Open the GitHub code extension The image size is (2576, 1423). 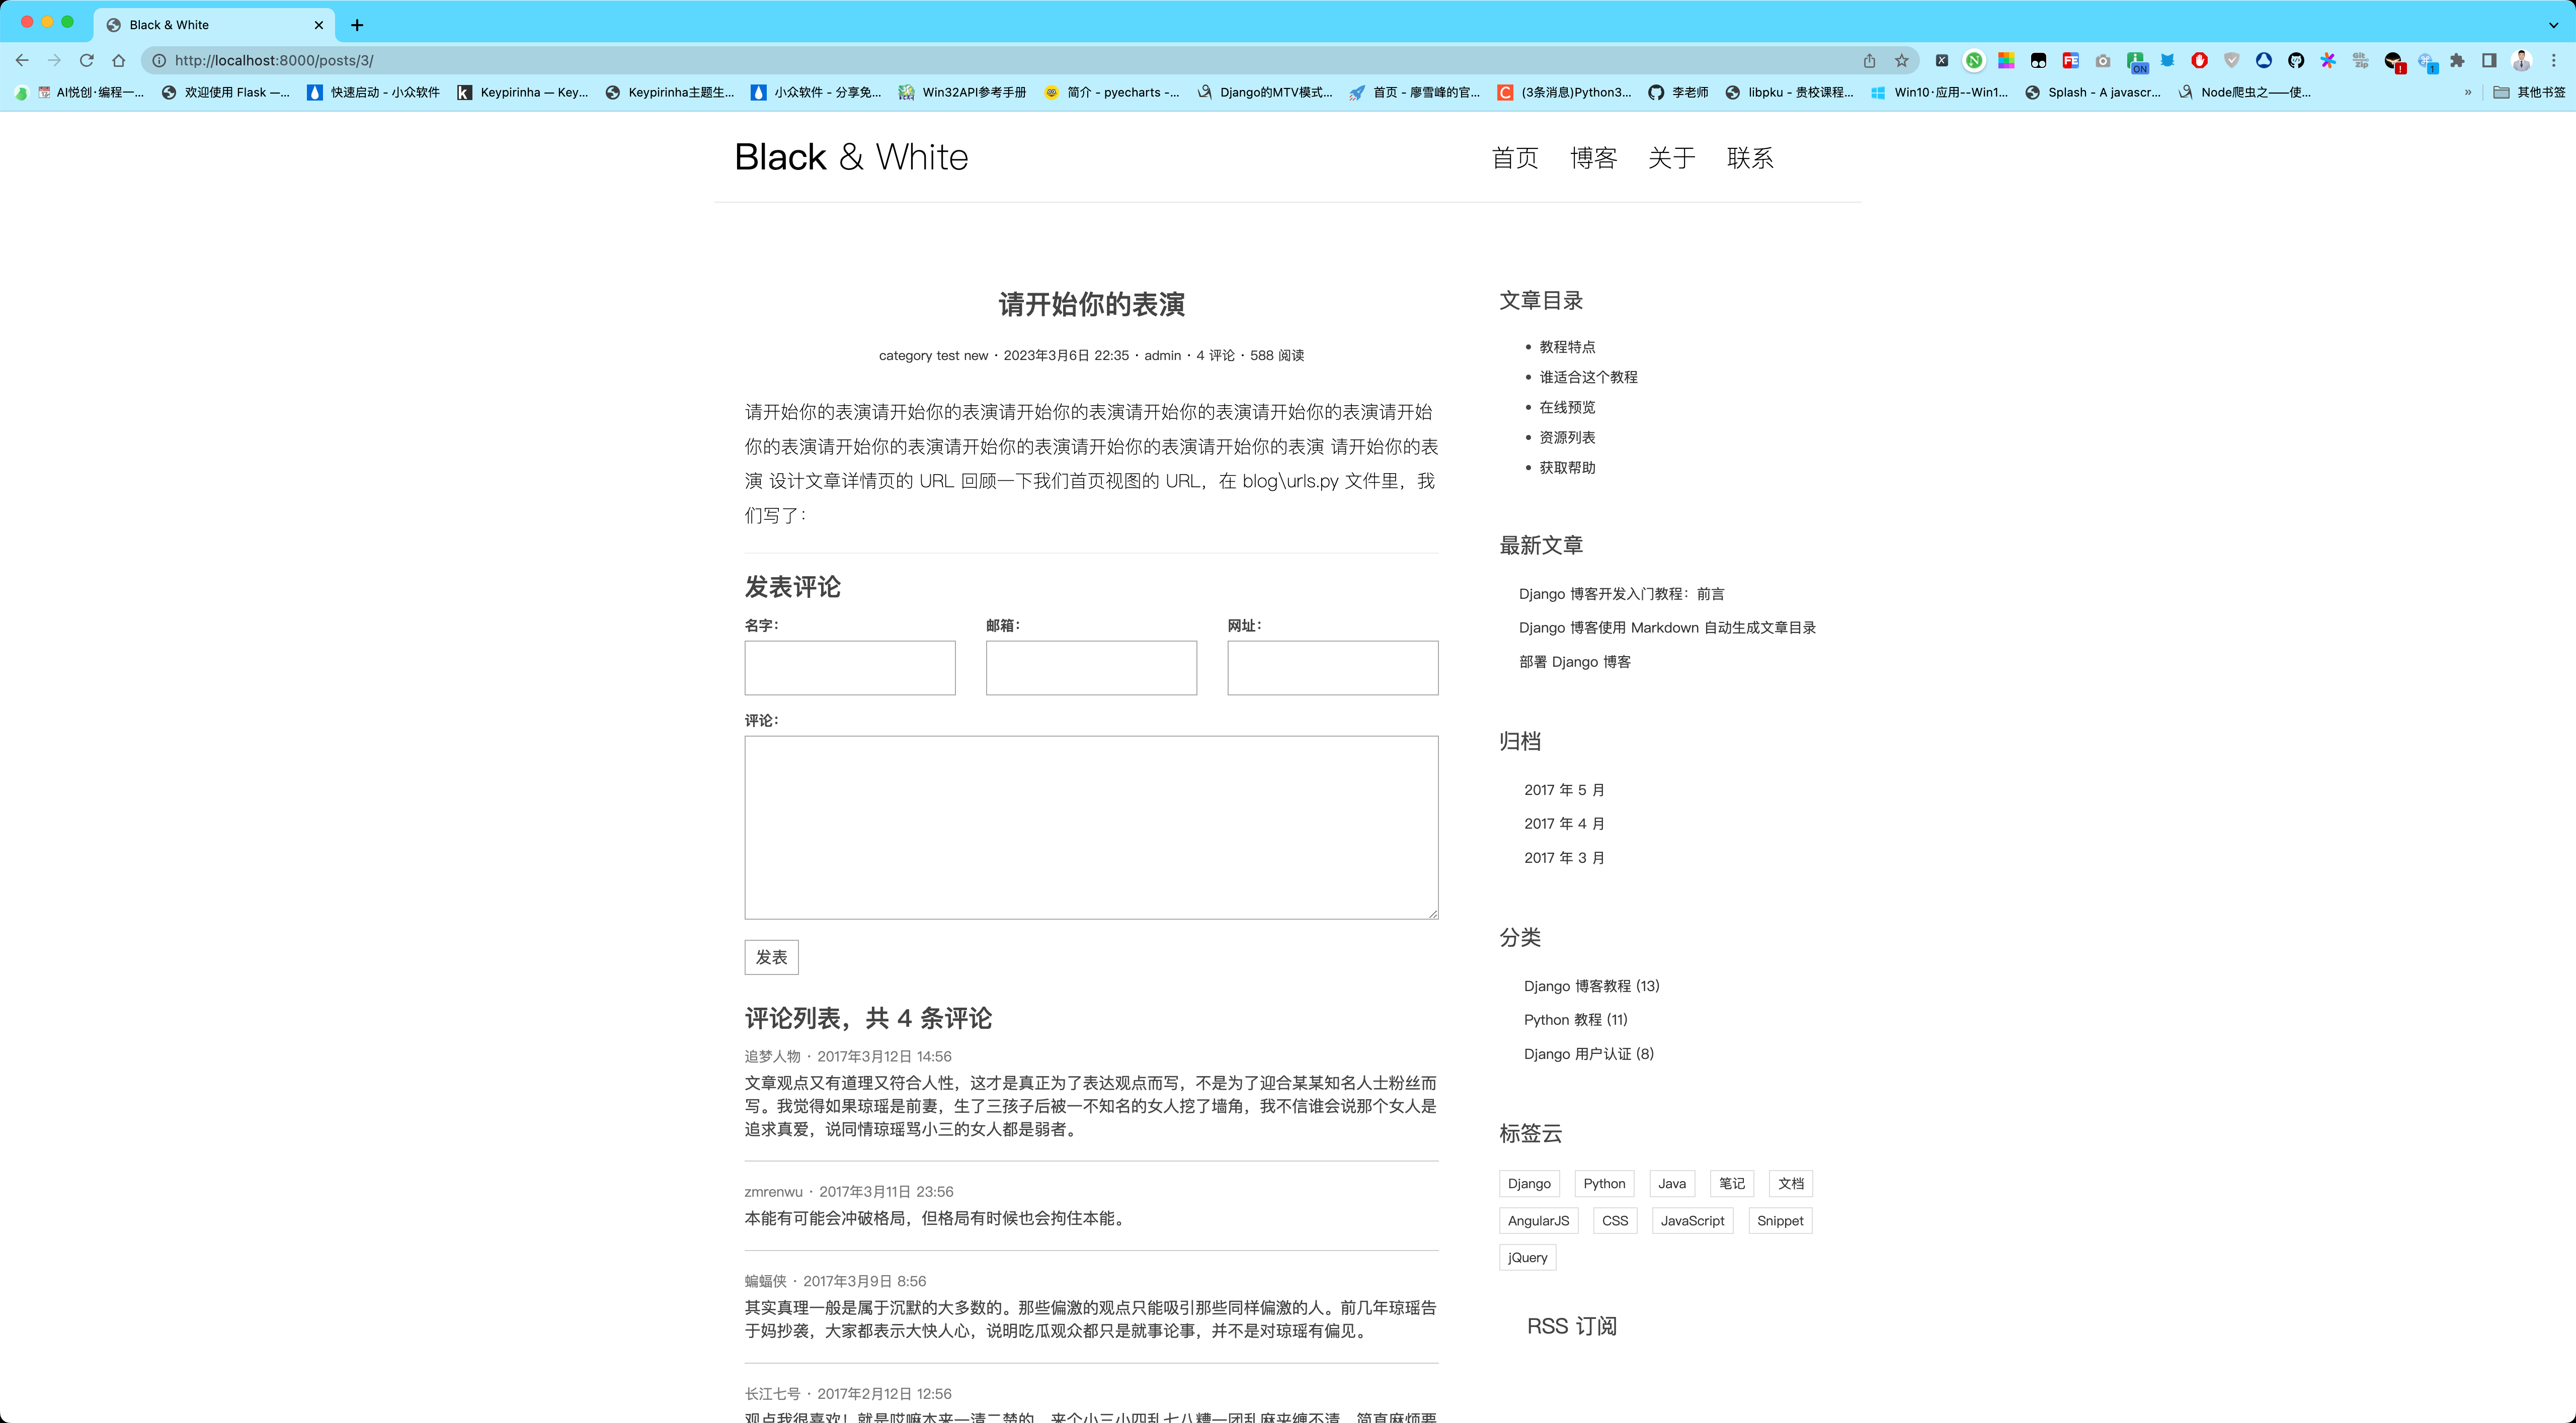[x=2296, y=61]
